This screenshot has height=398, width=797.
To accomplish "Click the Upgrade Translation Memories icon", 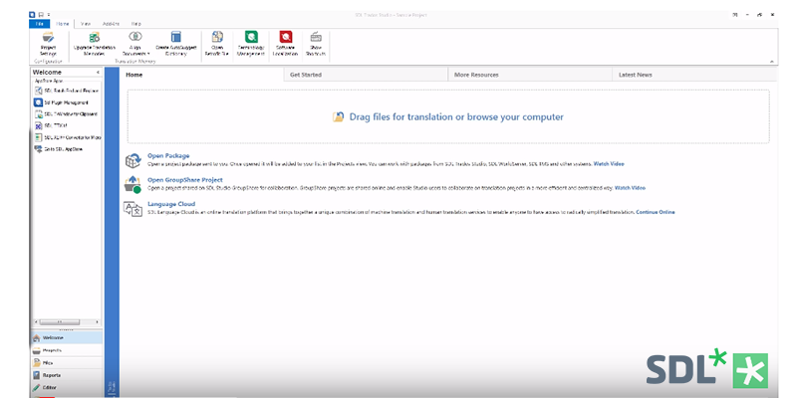I will 93,40.
